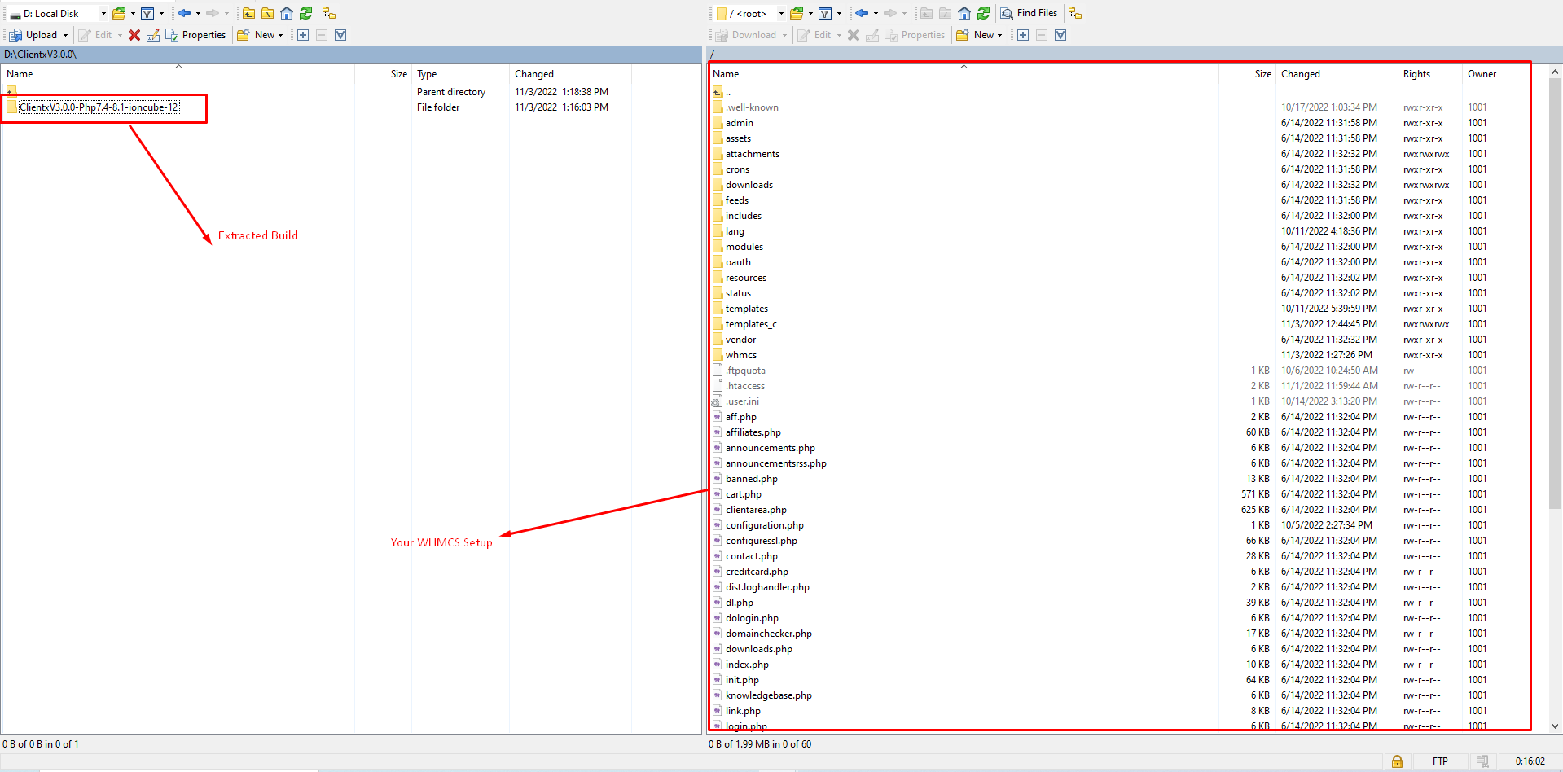Open local Properties

point(195,35)
